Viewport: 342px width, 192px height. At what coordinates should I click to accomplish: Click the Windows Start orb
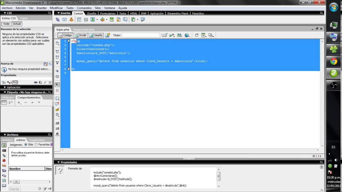pos(334,7)
